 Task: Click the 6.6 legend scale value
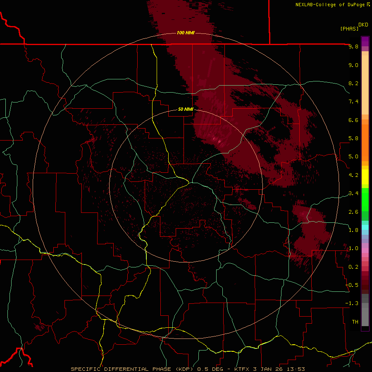353,120
